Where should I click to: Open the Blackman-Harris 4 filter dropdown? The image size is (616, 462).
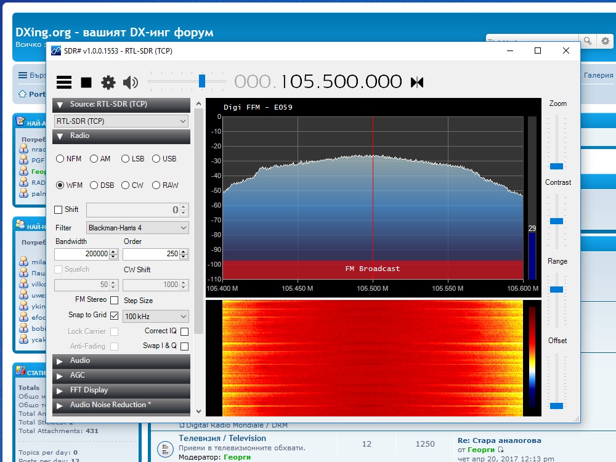point(137,228)
